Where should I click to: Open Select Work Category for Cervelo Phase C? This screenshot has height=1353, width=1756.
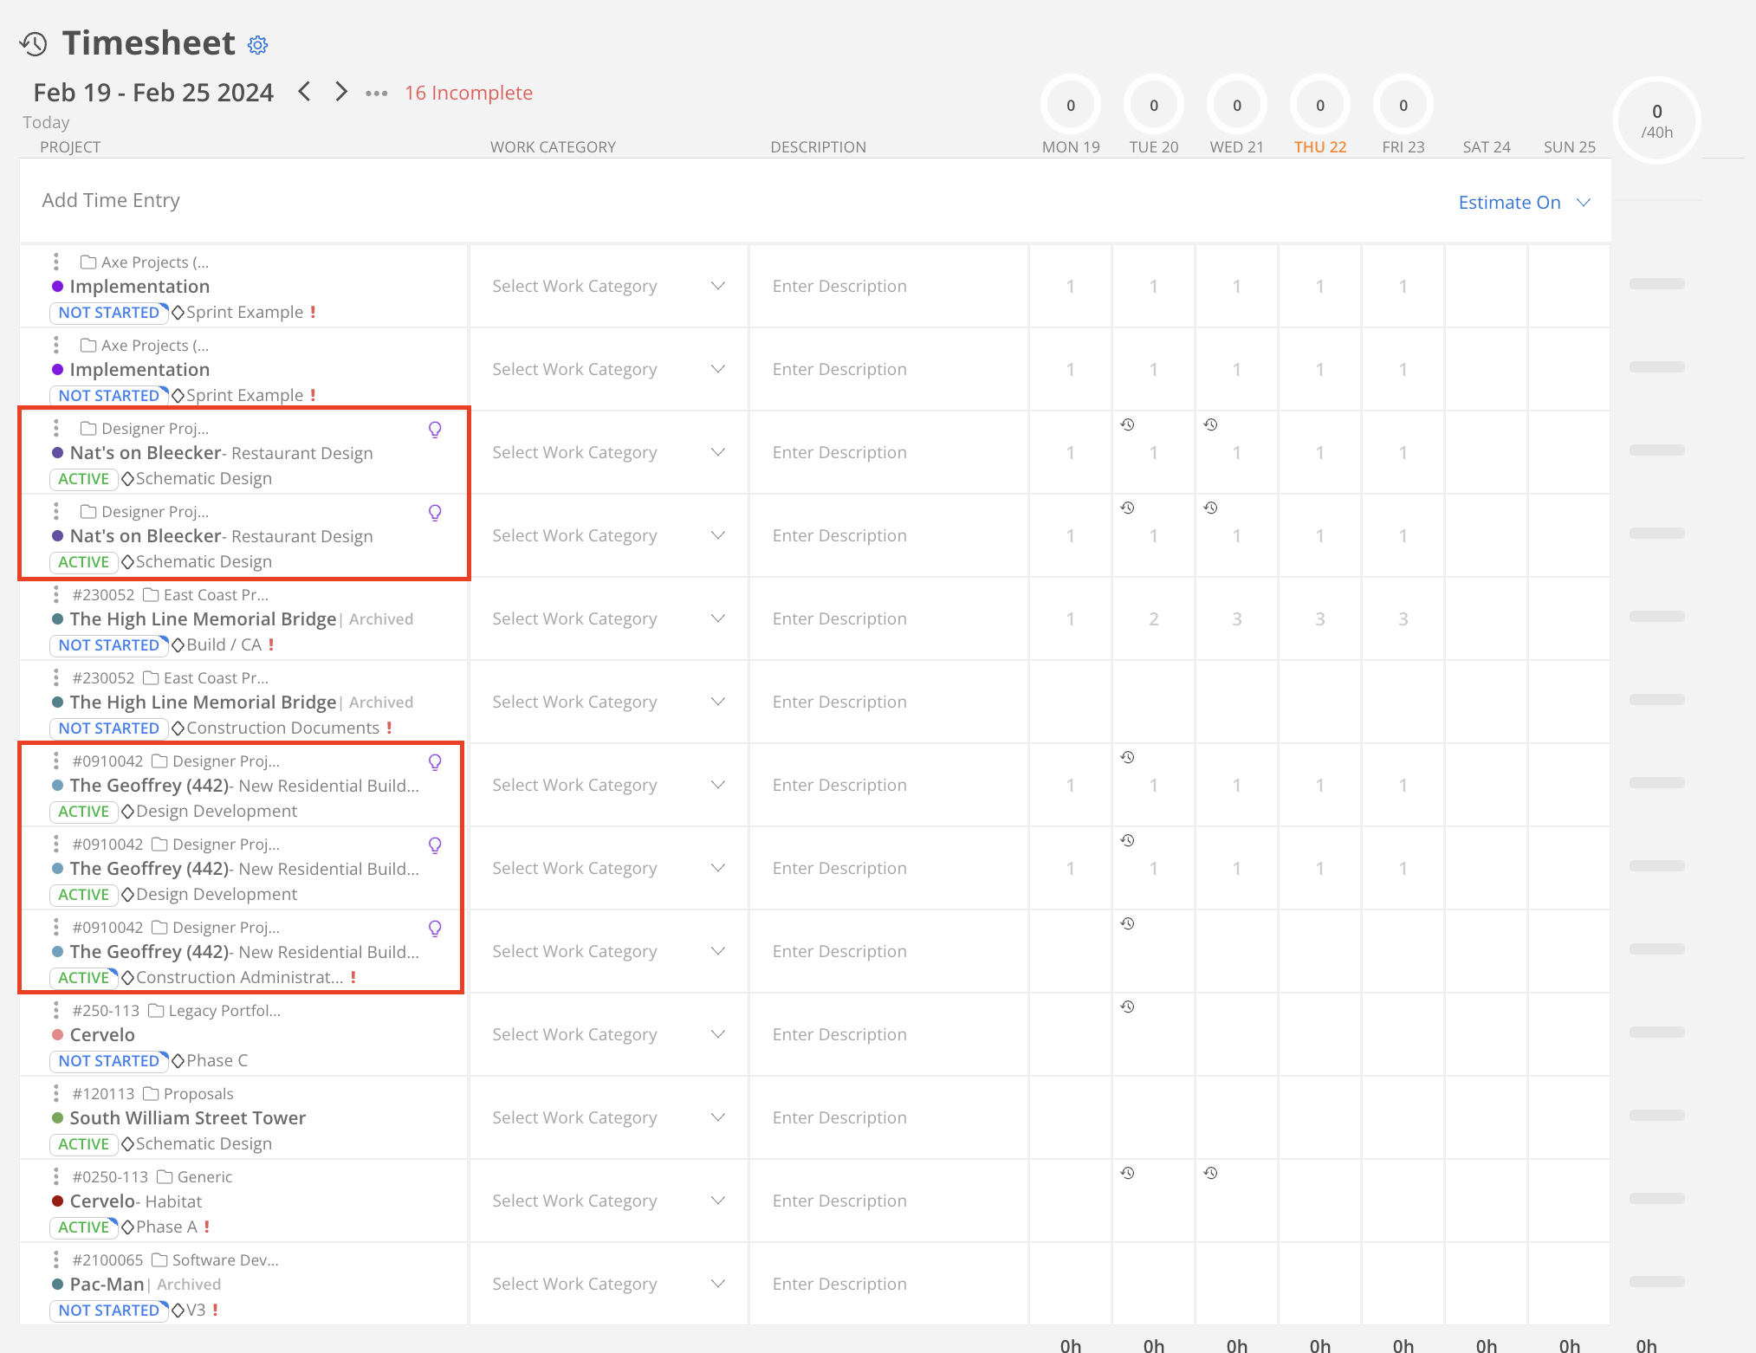click(608, 1033)
